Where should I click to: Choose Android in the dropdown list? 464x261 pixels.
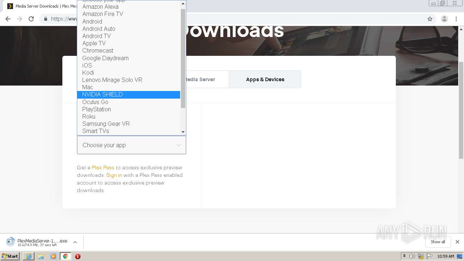(x=129, y=21)
